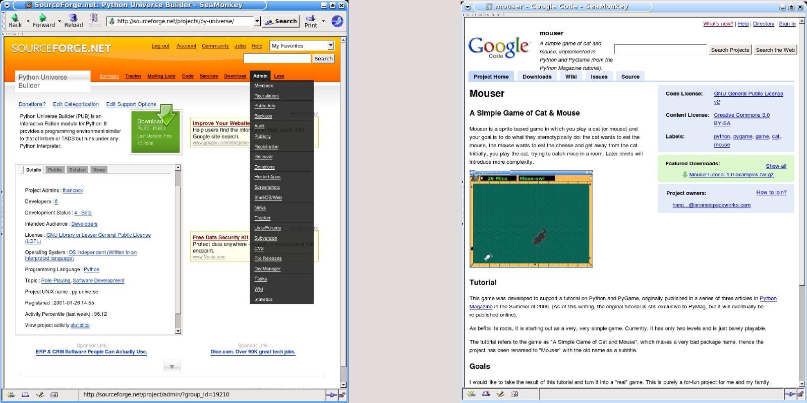This screenshot has height=403, width=807.
Task: Open Composer icon in mouser window status bar
Action: (500, 394)
